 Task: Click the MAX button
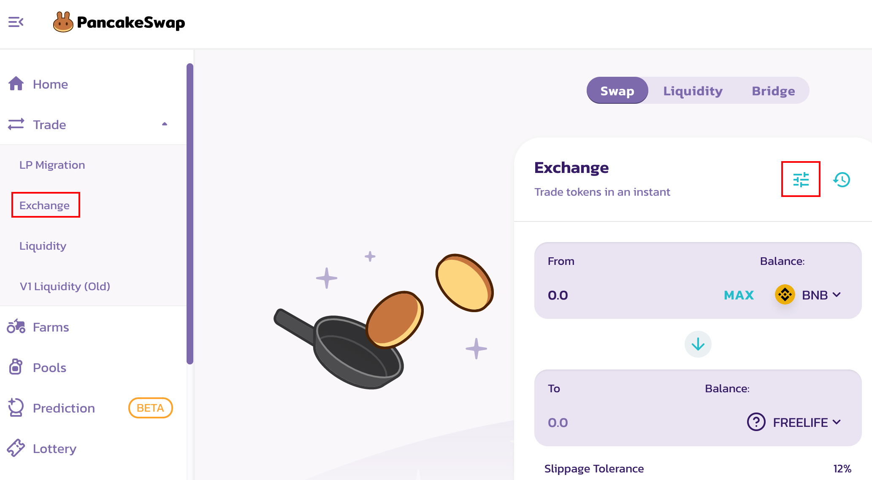739,295
